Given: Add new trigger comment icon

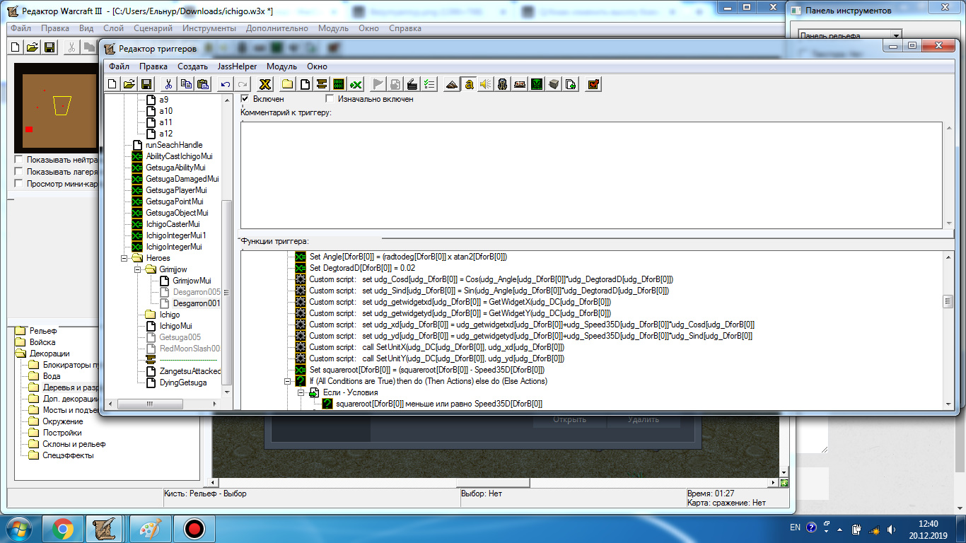Looking at the screenshot, I should 322,84.
